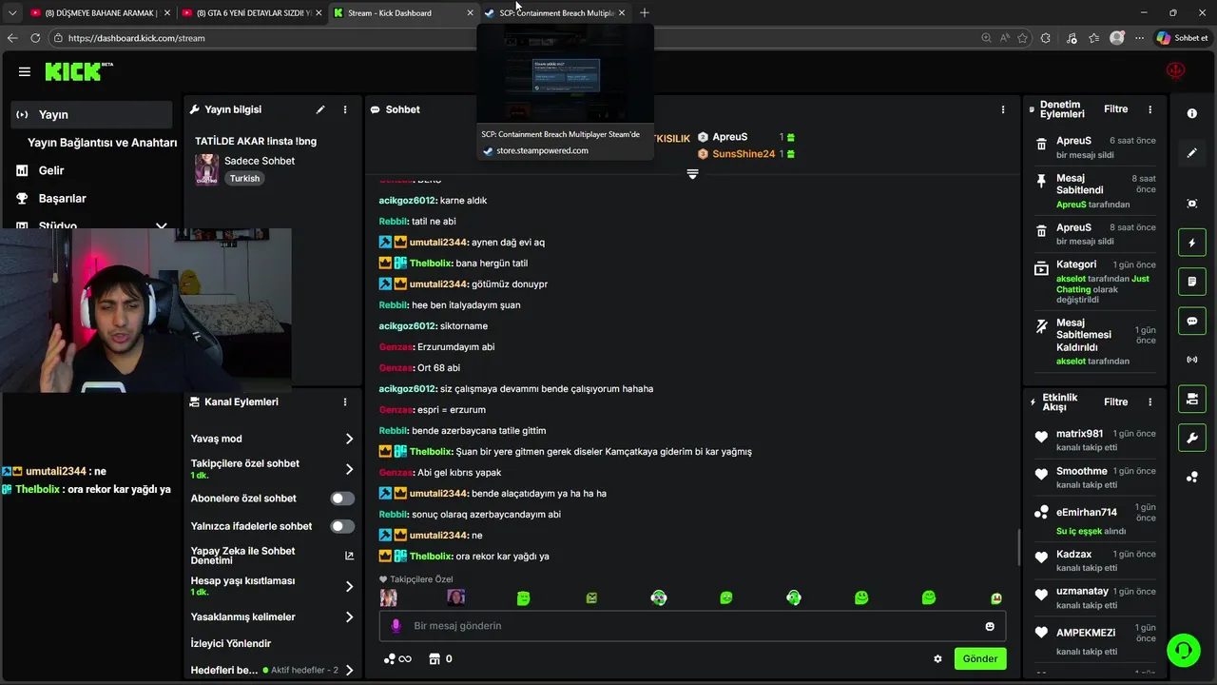Toggle the lightning bolt panel icon

(1192, 243)
